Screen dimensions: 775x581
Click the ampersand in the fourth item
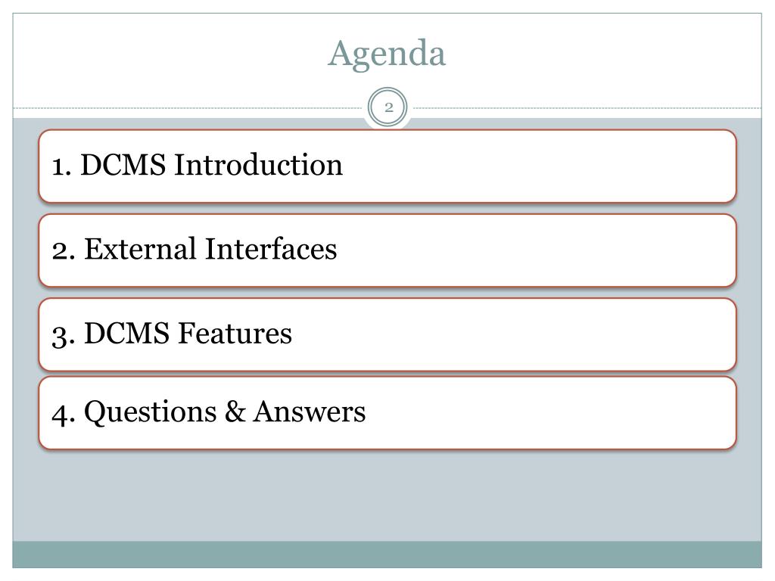(235, 411)
